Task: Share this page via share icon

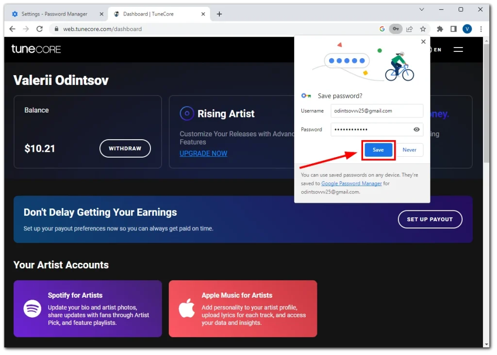Action: (x=409, y=29)
